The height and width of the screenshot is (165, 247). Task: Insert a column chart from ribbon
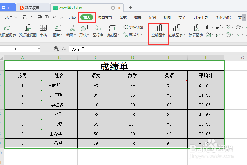pos(208,27)
